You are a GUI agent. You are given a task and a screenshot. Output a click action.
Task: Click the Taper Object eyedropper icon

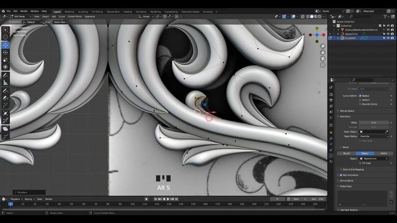pos(386,132)
